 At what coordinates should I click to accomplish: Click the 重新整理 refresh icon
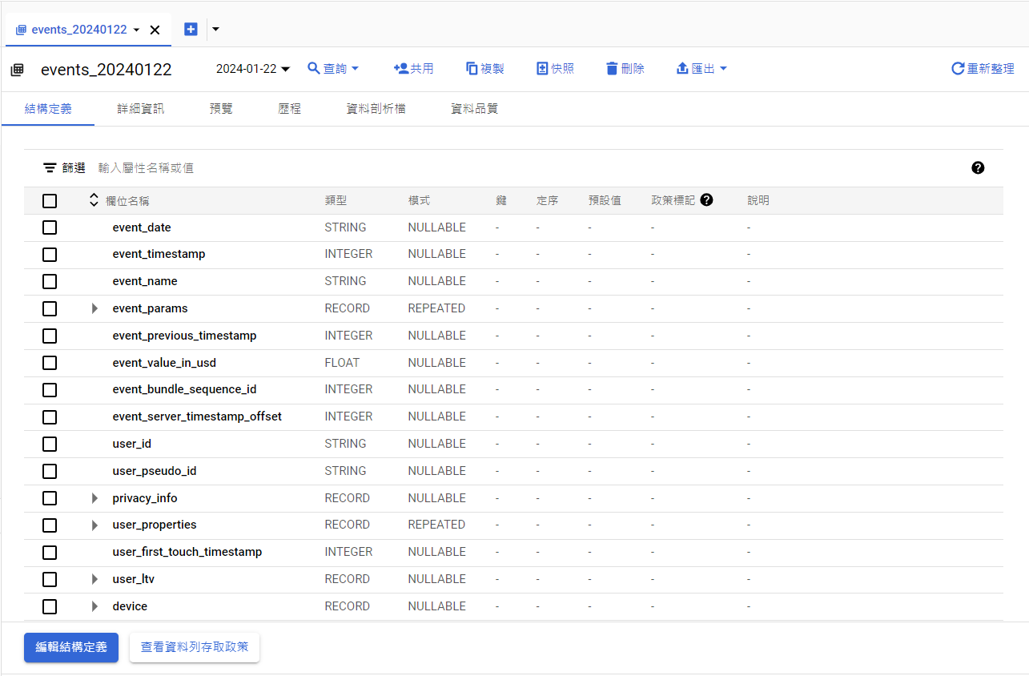(x=957, y=69)
